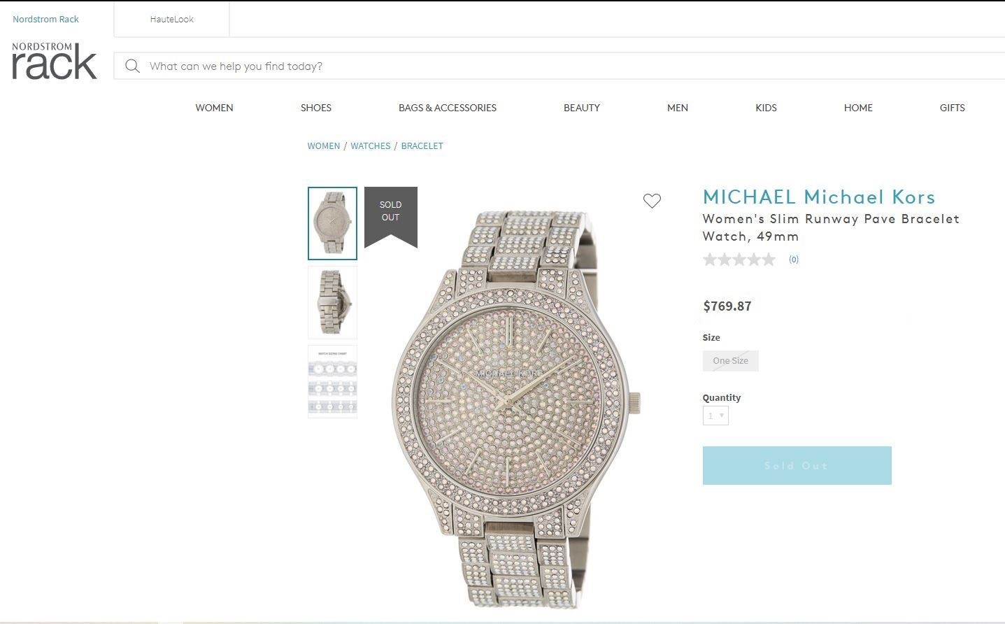Open the SHOES menu
This screenshot has width=1005, height=624.
[x=316, y=108]
